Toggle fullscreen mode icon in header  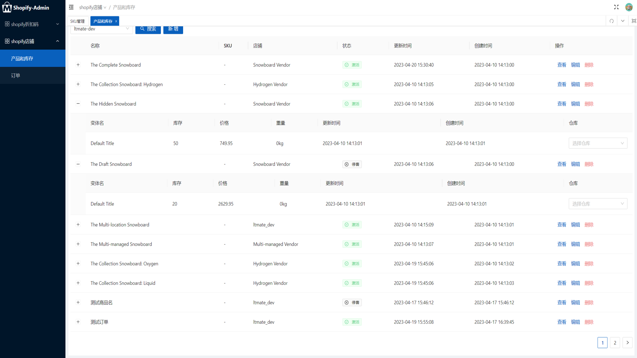click(616, 7)
